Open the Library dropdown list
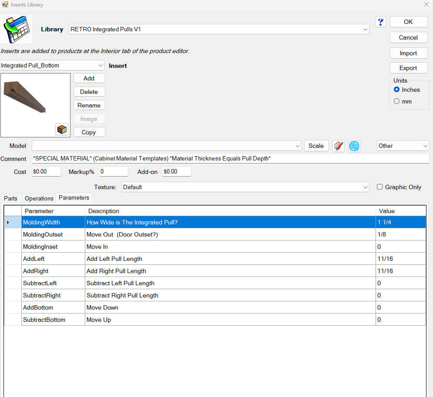 pyautogui.click(x=366, y=29)
